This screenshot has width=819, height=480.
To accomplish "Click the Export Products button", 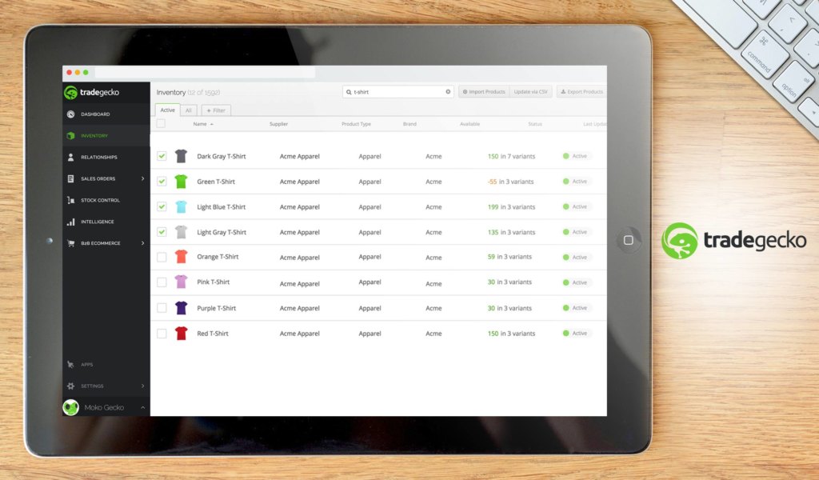I will coord(581,91).
